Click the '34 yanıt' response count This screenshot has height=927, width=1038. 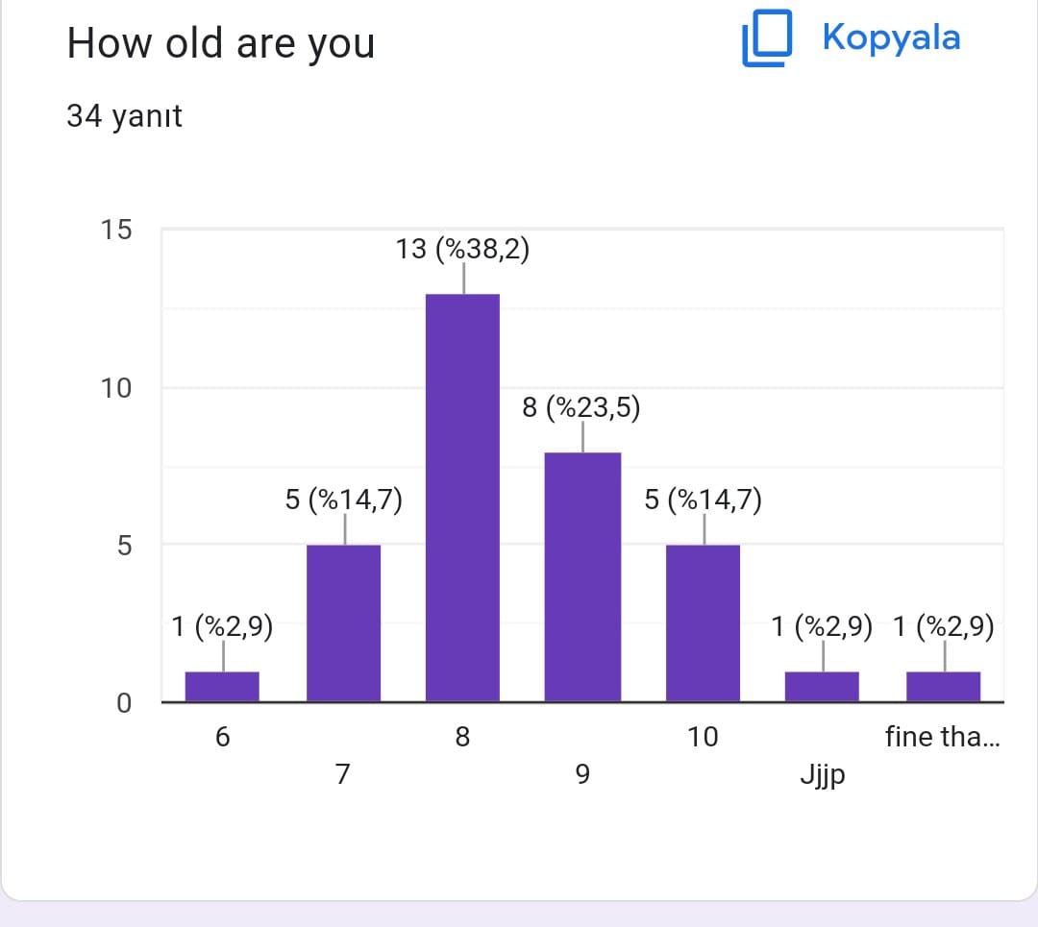(124, 116)
